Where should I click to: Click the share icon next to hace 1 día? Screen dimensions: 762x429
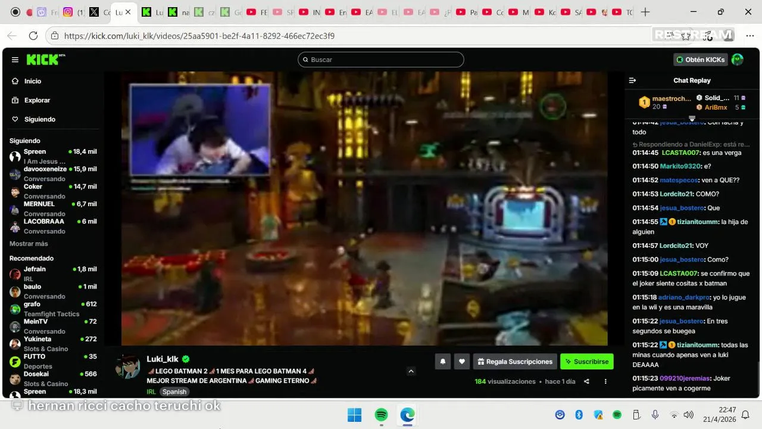click(586, 381)
